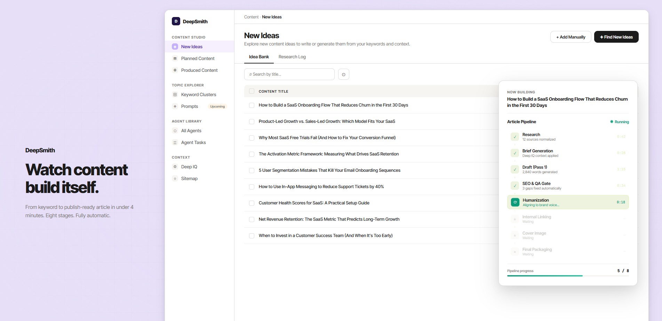Check the Activation Metric Framework checkbox

click(x=252, y=154)
